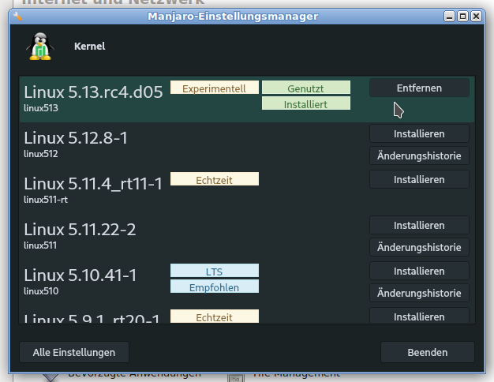Minimize the Manjaro-Einstellungsmanager window

coord(449,16)
